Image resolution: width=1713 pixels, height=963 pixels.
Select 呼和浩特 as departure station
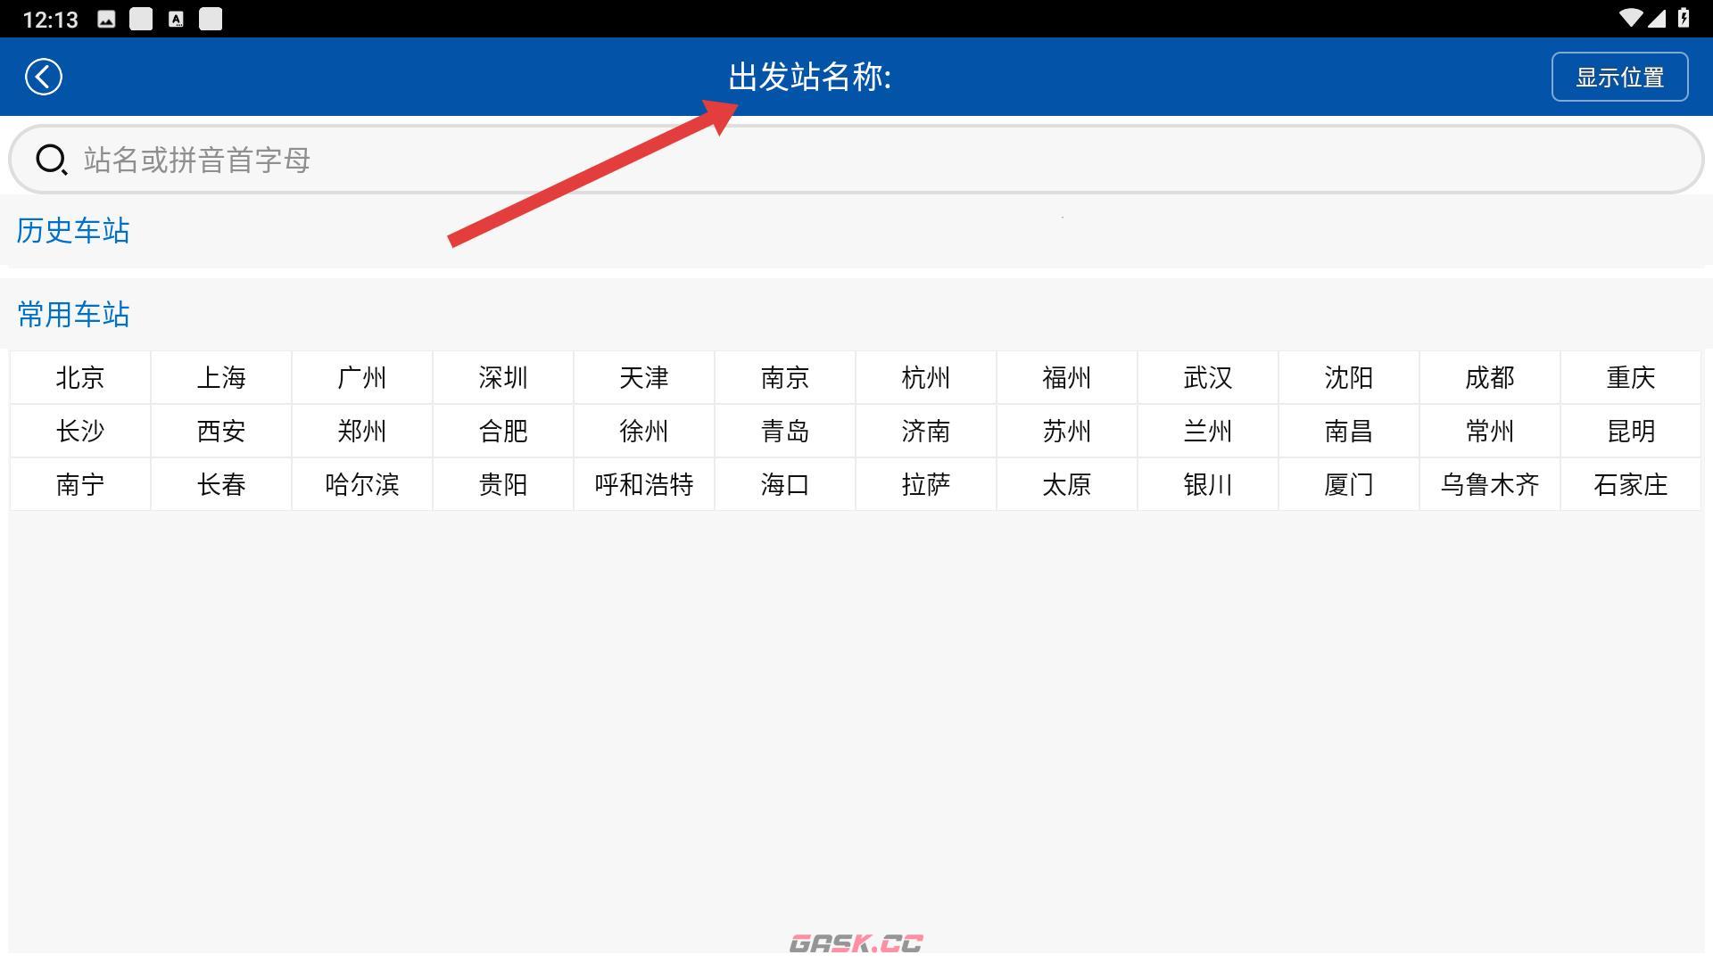point(643,484)
